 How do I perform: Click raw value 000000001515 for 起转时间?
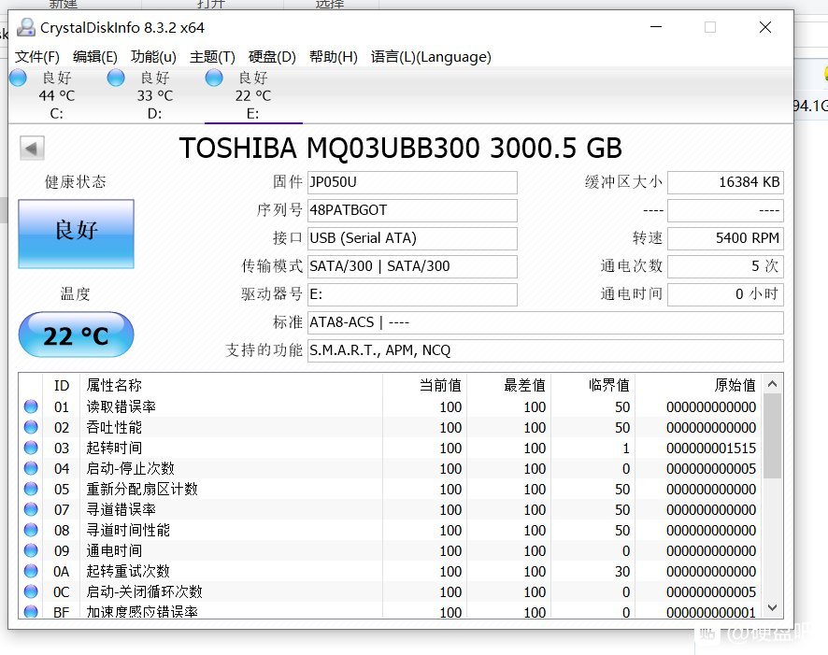(x=711, y=449)
